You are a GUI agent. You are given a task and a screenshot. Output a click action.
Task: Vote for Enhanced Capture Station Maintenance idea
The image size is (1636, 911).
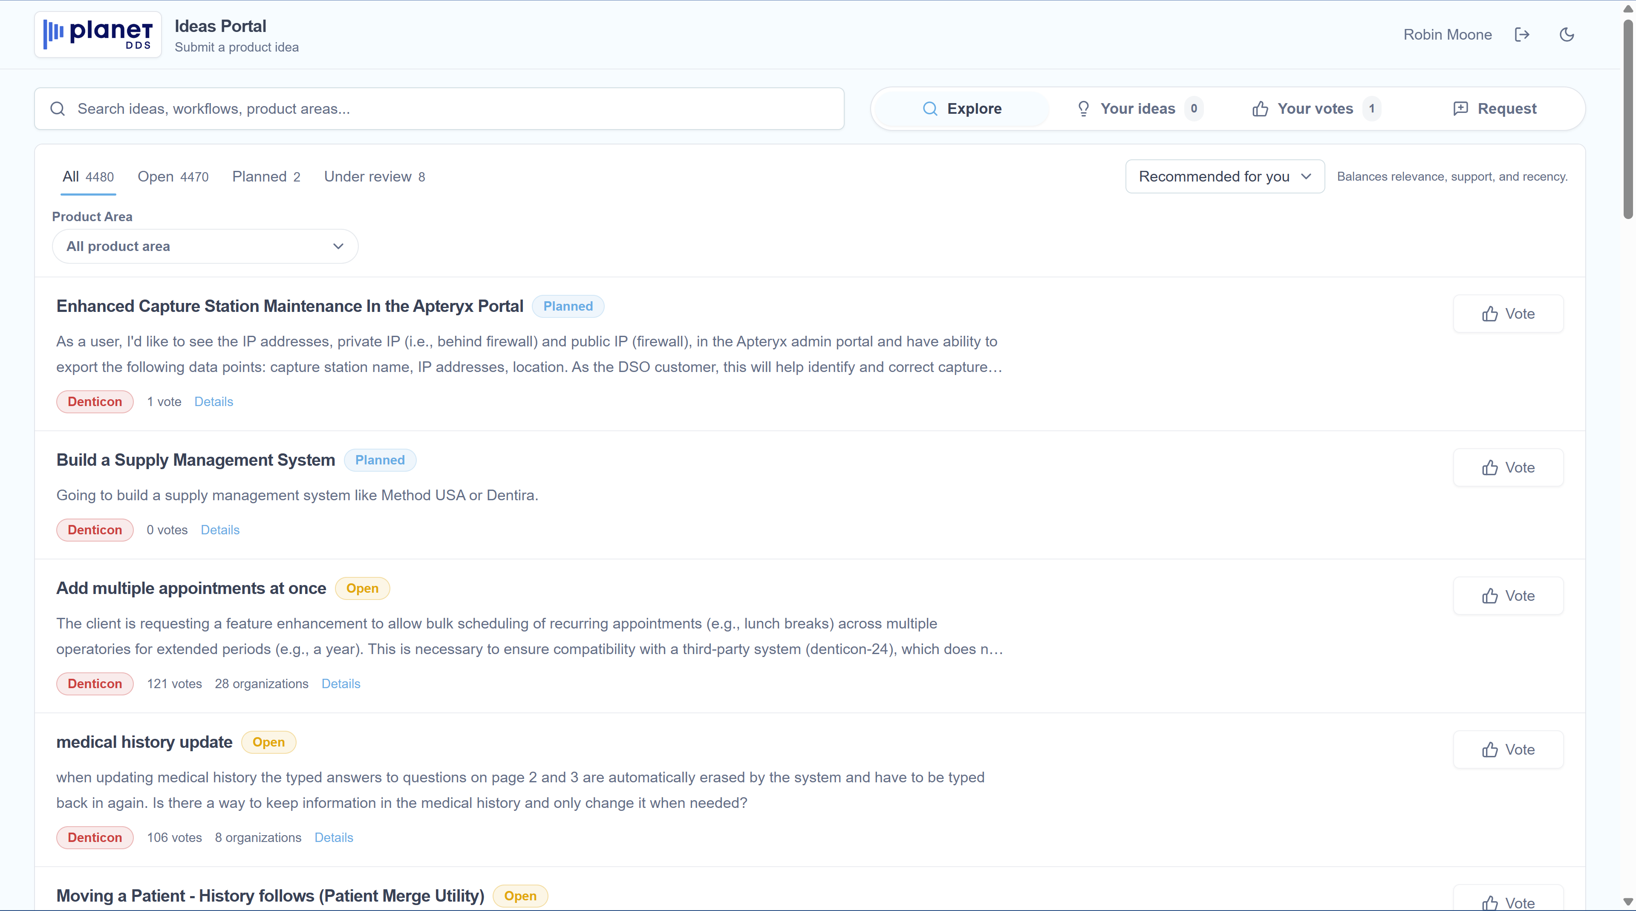click(1508, 314)
